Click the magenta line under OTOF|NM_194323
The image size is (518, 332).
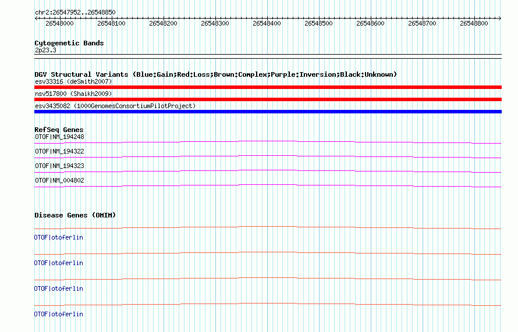coord(268,170)
